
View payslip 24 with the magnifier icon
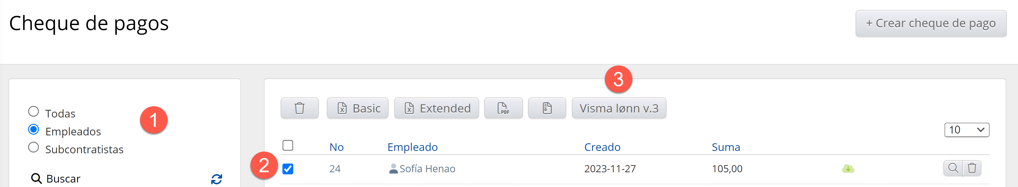point(953,169)
